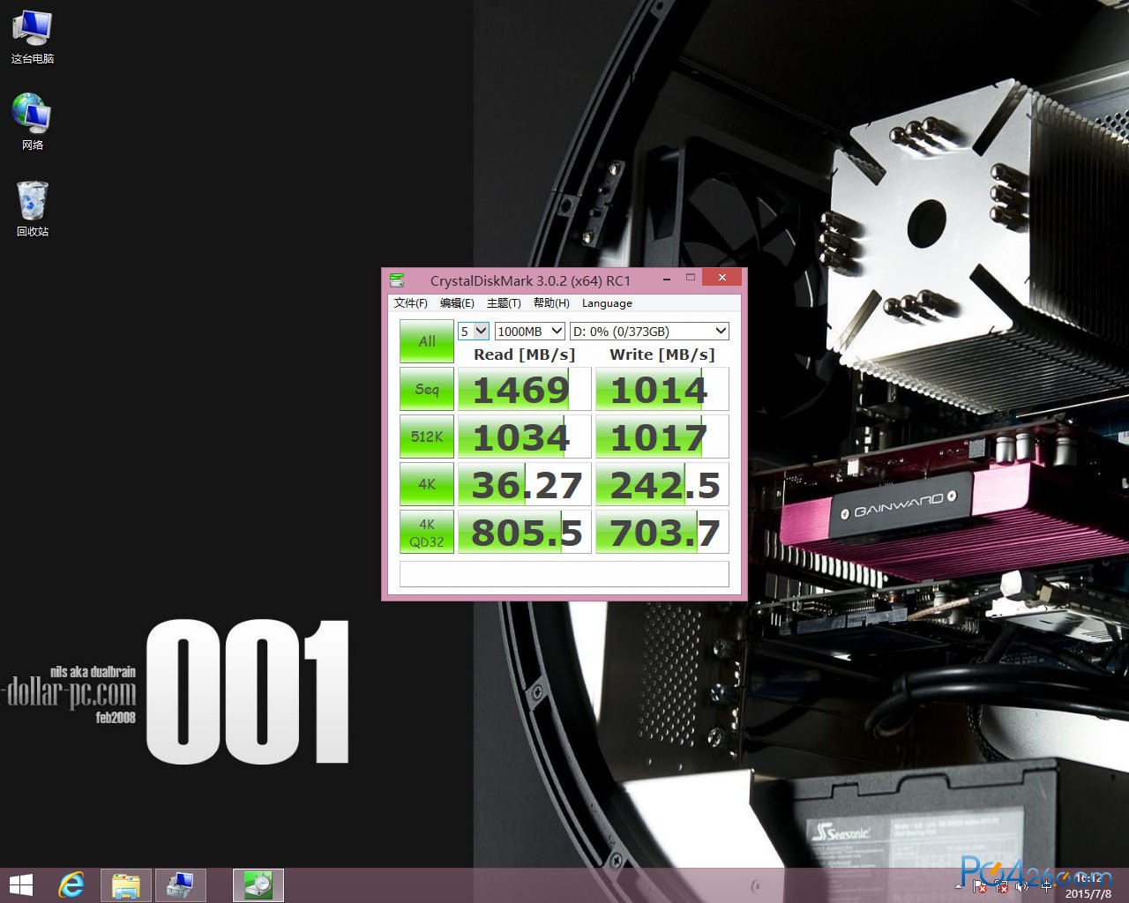Expand the 1000MB test size dropdown
The height and width of the screenshot is (903, 1129).
[x=529, y=332]
